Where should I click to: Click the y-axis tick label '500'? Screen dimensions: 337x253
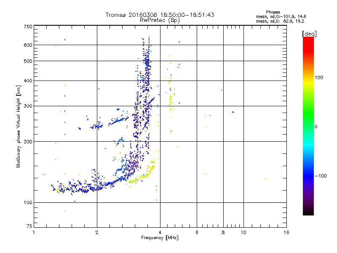tap(28, 61)
